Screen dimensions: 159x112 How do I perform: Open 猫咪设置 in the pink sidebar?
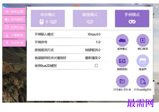coord(14,11)
